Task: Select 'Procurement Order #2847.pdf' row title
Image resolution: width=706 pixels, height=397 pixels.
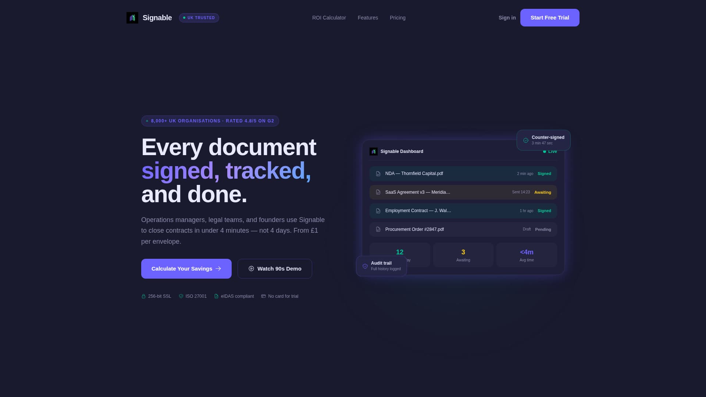Action: pyautogui.click(x=414, y=229)
